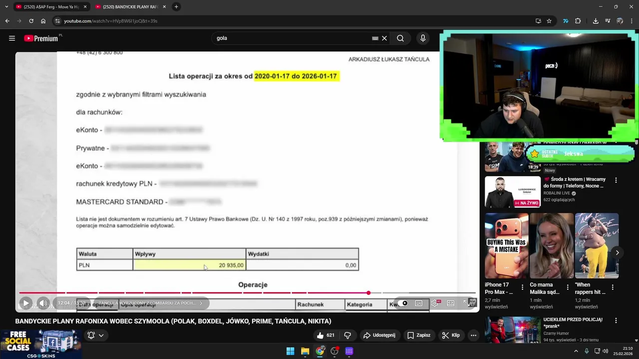
Task: Like the video with thumbs up 621
Action: (x=325, y=335)
